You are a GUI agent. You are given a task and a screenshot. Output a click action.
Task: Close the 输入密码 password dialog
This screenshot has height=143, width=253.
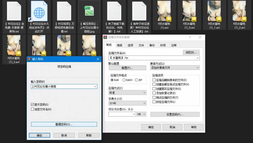tap(98, 59)
